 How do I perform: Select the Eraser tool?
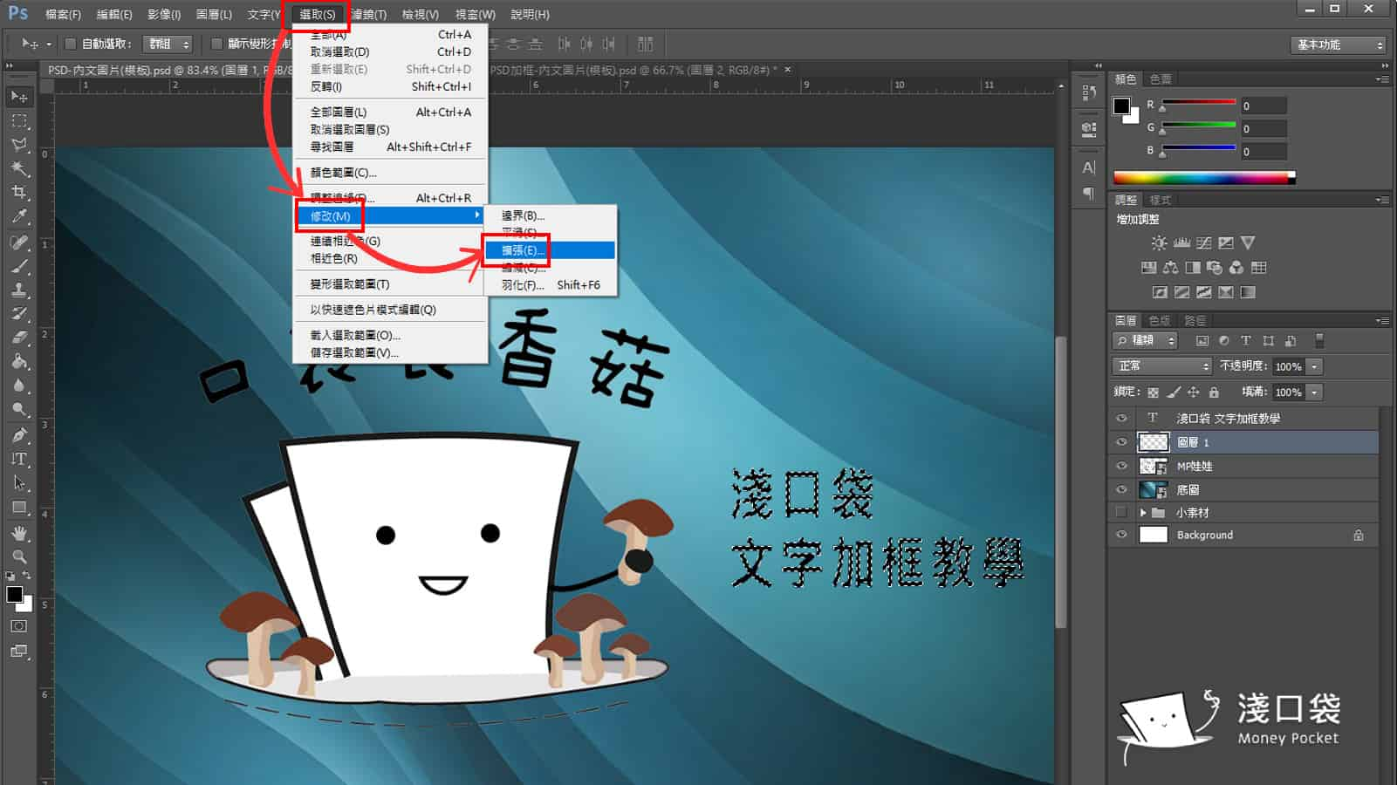(x=19, y=338)
